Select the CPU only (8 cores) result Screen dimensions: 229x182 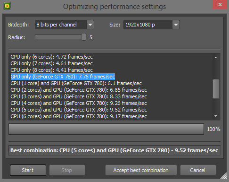[x=52, y=70]
